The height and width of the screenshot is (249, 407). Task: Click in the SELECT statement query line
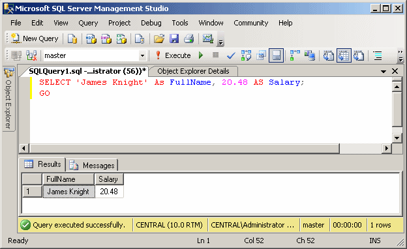coord(172,83)
